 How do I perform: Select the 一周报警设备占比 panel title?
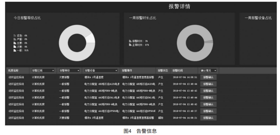pos(258,18)
